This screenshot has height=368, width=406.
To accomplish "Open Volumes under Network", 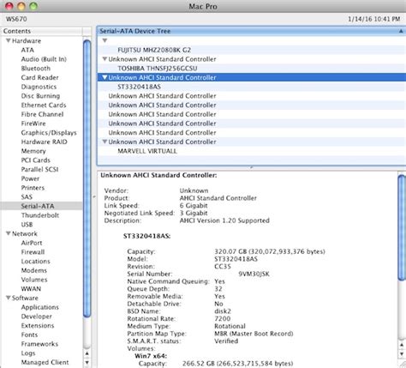I will point(34,280).
